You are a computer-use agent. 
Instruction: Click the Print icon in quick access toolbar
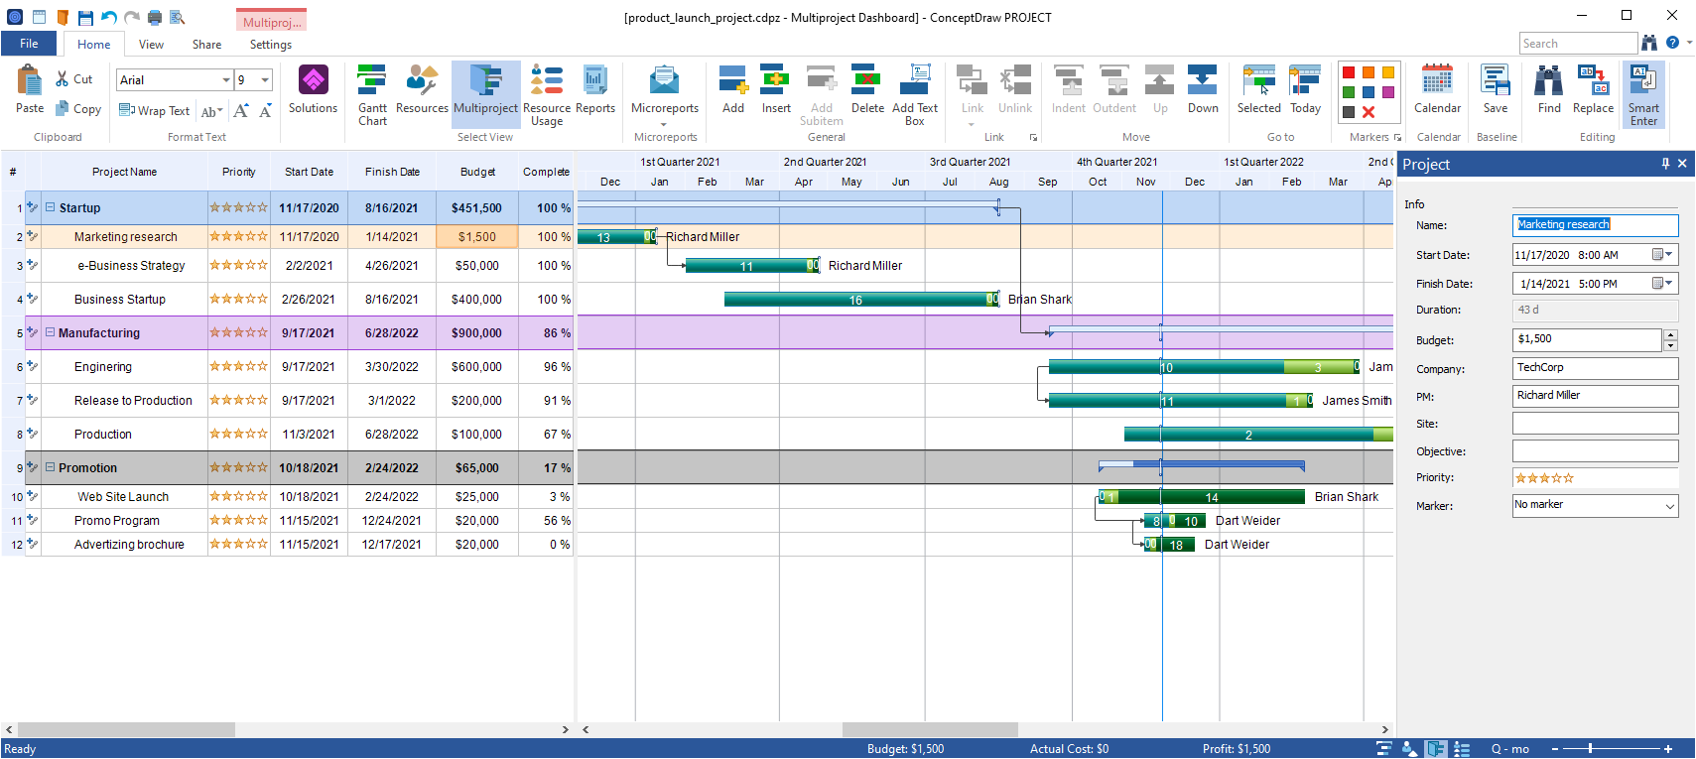(x=155, y=17)
